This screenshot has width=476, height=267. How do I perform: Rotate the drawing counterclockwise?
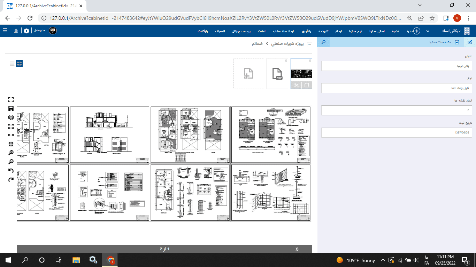point(11,171)
